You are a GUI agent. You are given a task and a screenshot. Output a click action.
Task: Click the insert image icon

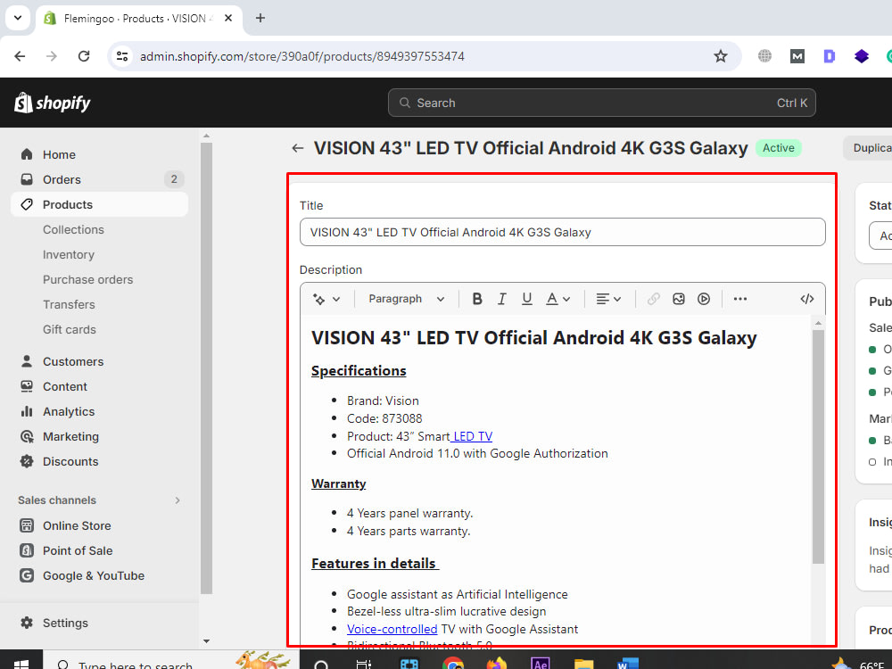click(x=679, y=299)
